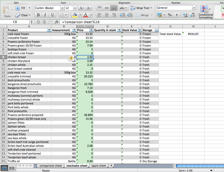This screenshot has height=172, width=224.
Task: Open abc text orientation dropdown
Action: point(123,8)
